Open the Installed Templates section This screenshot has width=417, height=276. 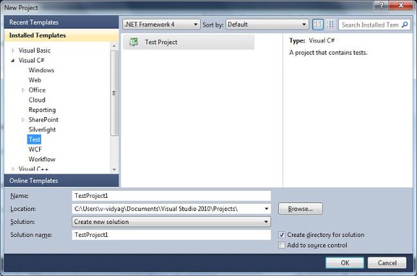click(x=62, y=35)
